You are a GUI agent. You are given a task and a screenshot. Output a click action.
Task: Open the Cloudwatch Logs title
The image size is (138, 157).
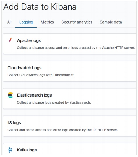point(24,68)
